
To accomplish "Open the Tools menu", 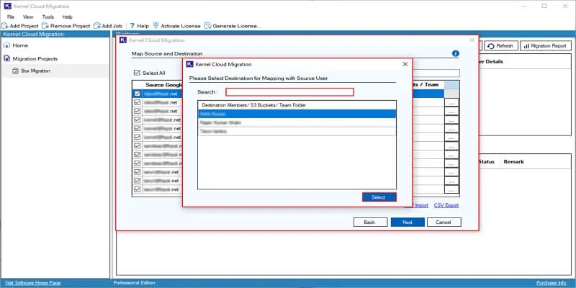I will point(48,17).
